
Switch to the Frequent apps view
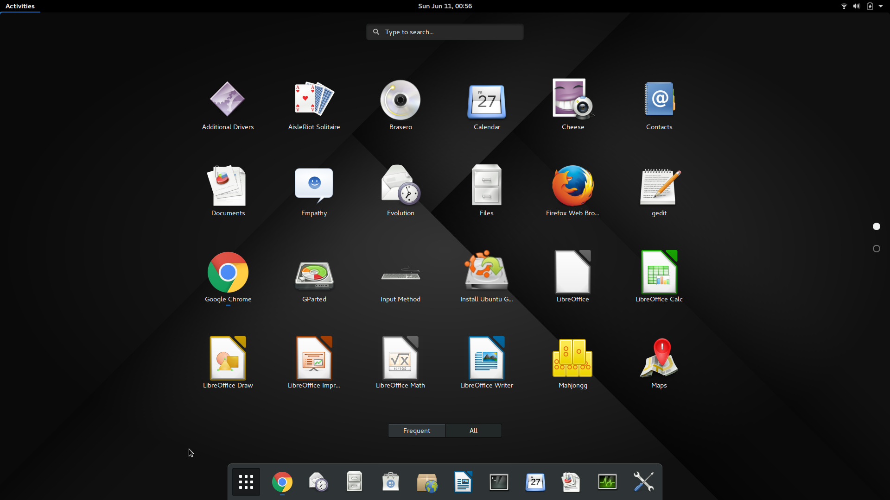click(x=416, y=430)
